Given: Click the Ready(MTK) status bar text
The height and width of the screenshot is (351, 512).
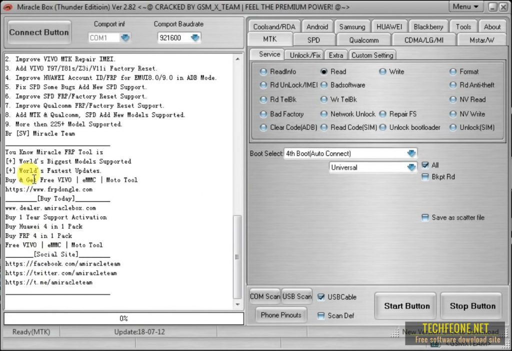Looking at the screenshot, I should tap(31, 332).
